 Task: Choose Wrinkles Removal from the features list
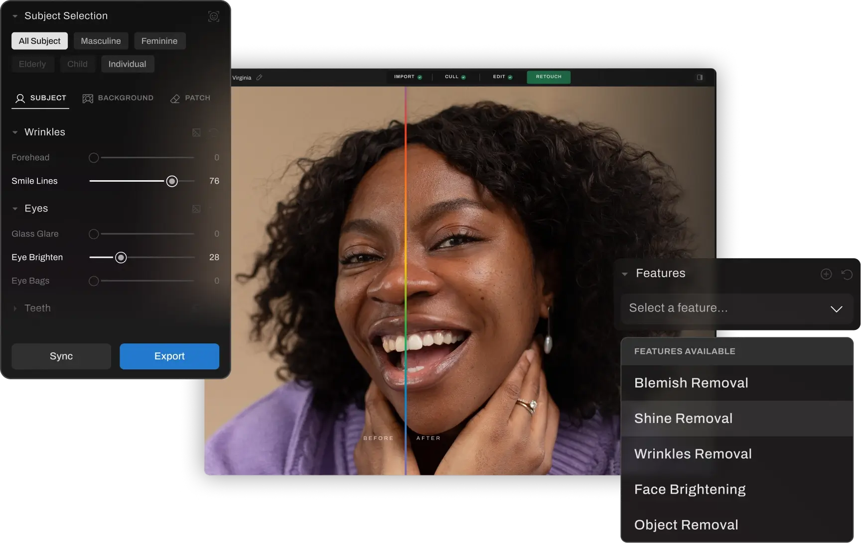coord(737,454)
